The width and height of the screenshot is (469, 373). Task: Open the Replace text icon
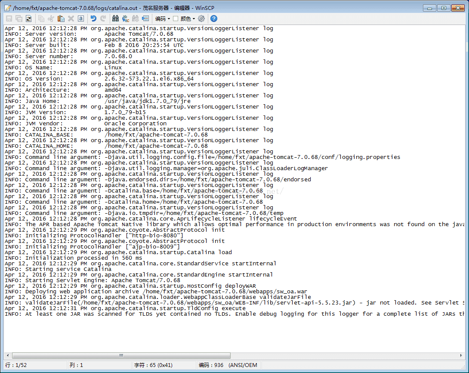pyautogui.click(x=126, y=19)
